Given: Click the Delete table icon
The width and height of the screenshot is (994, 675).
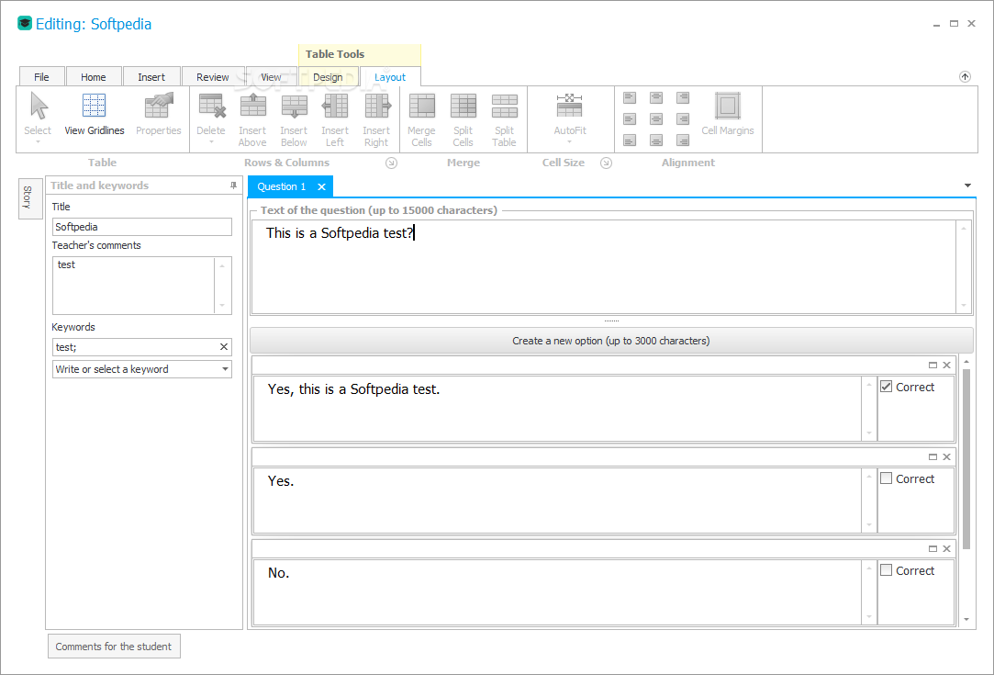Looking at the screenshot, I should (x=211, y=118).
